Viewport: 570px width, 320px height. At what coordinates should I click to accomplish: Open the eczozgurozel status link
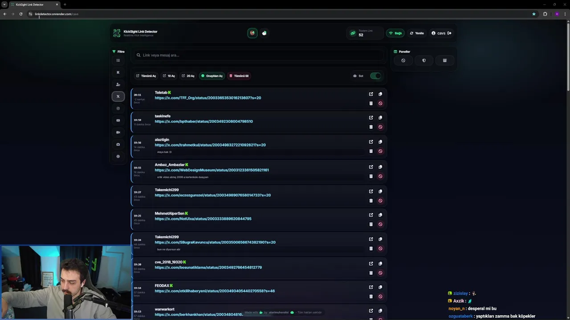click(x=212, y=195)
